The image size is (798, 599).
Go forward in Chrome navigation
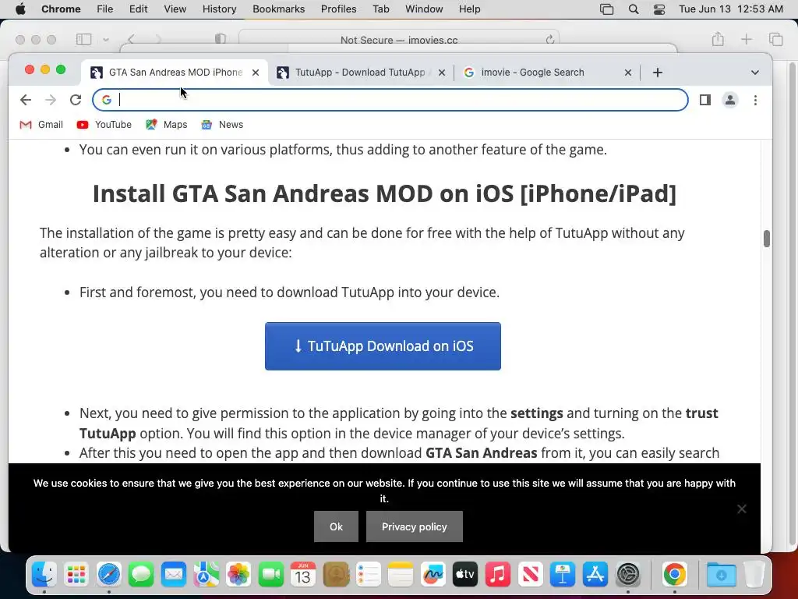[51, 100]
